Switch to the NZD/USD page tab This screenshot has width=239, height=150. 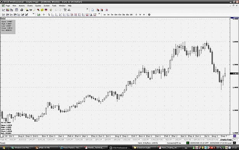pos(187,139)
